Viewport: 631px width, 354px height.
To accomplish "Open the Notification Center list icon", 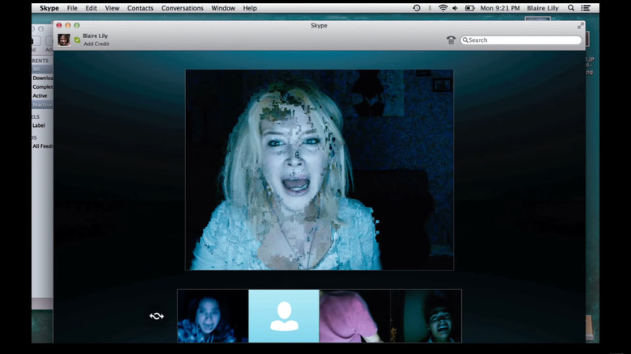I will pyautogui.click(x=586, y=8).
